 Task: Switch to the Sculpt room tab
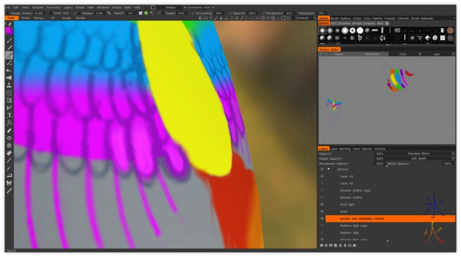[x=66, y=18]
